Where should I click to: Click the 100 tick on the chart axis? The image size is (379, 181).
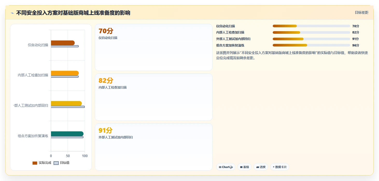pyautogui.click(x=85, y=156)
